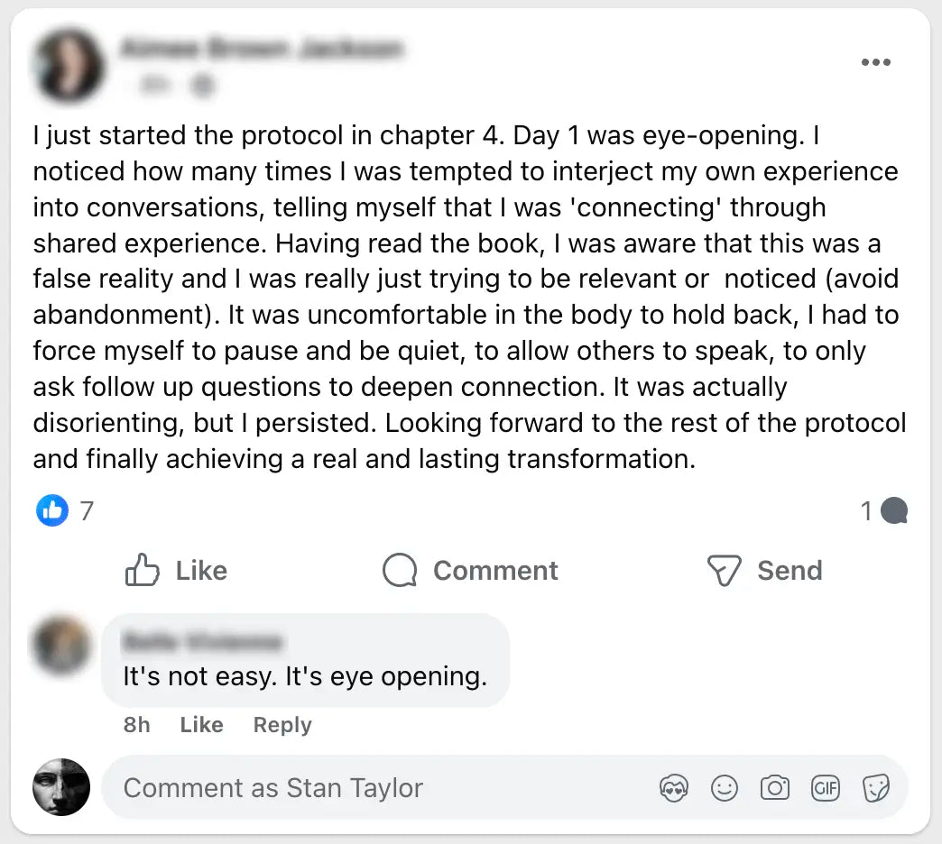This screenshot has width=942, height=844.
Task: Open the blurred post author name
Action: (x=261, y=49)
